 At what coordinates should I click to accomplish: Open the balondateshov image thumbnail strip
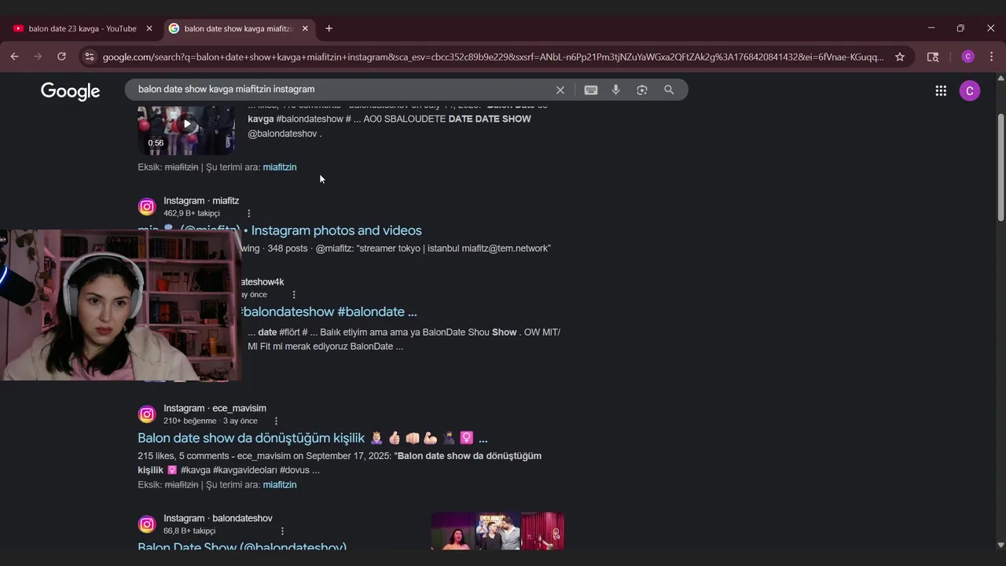click(x=497, y=531)
